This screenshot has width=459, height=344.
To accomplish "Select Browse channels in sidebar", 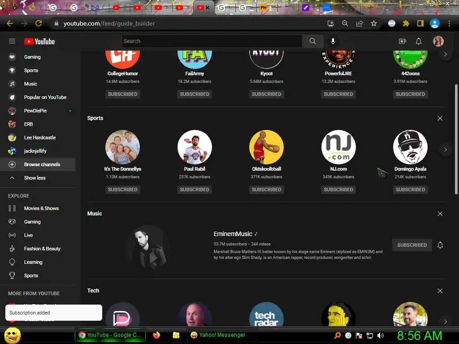I will tap(38, 164).
